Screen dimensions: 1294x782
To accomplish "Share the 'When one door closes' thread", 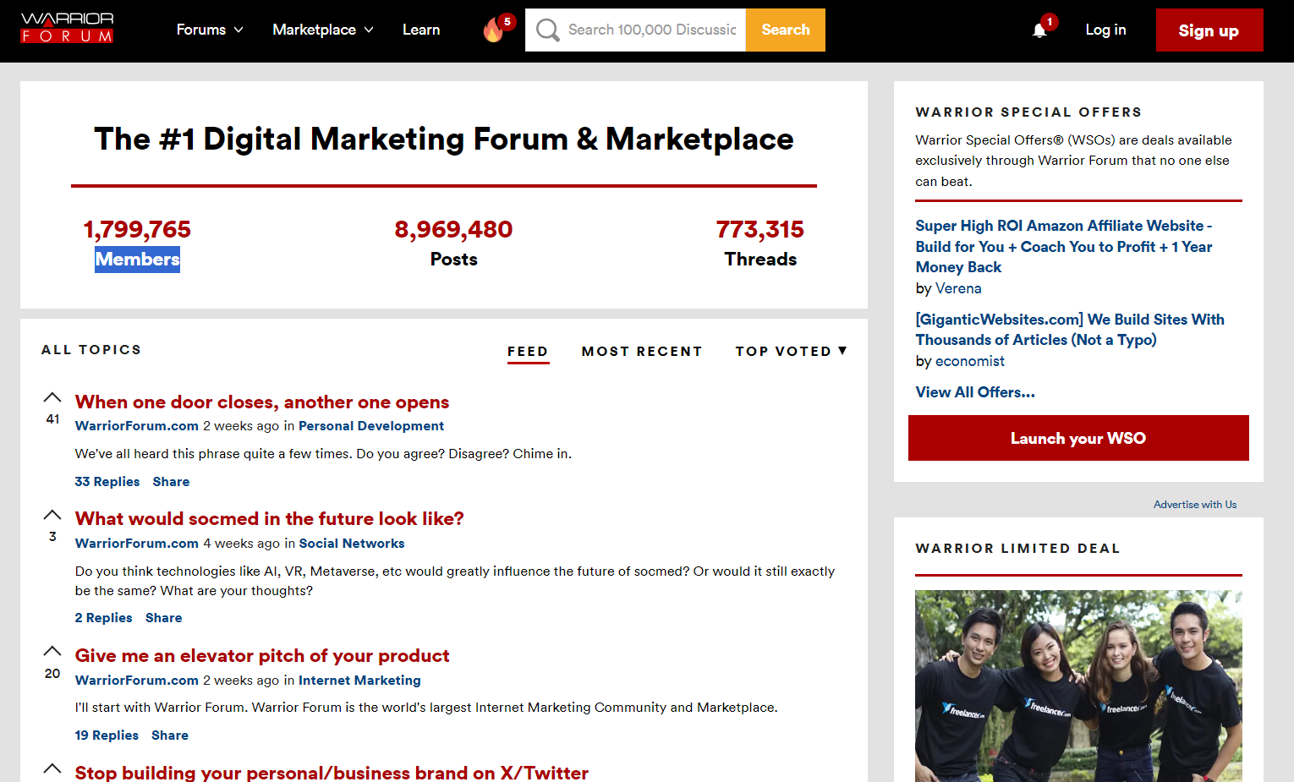I will [x=172, y=482].
